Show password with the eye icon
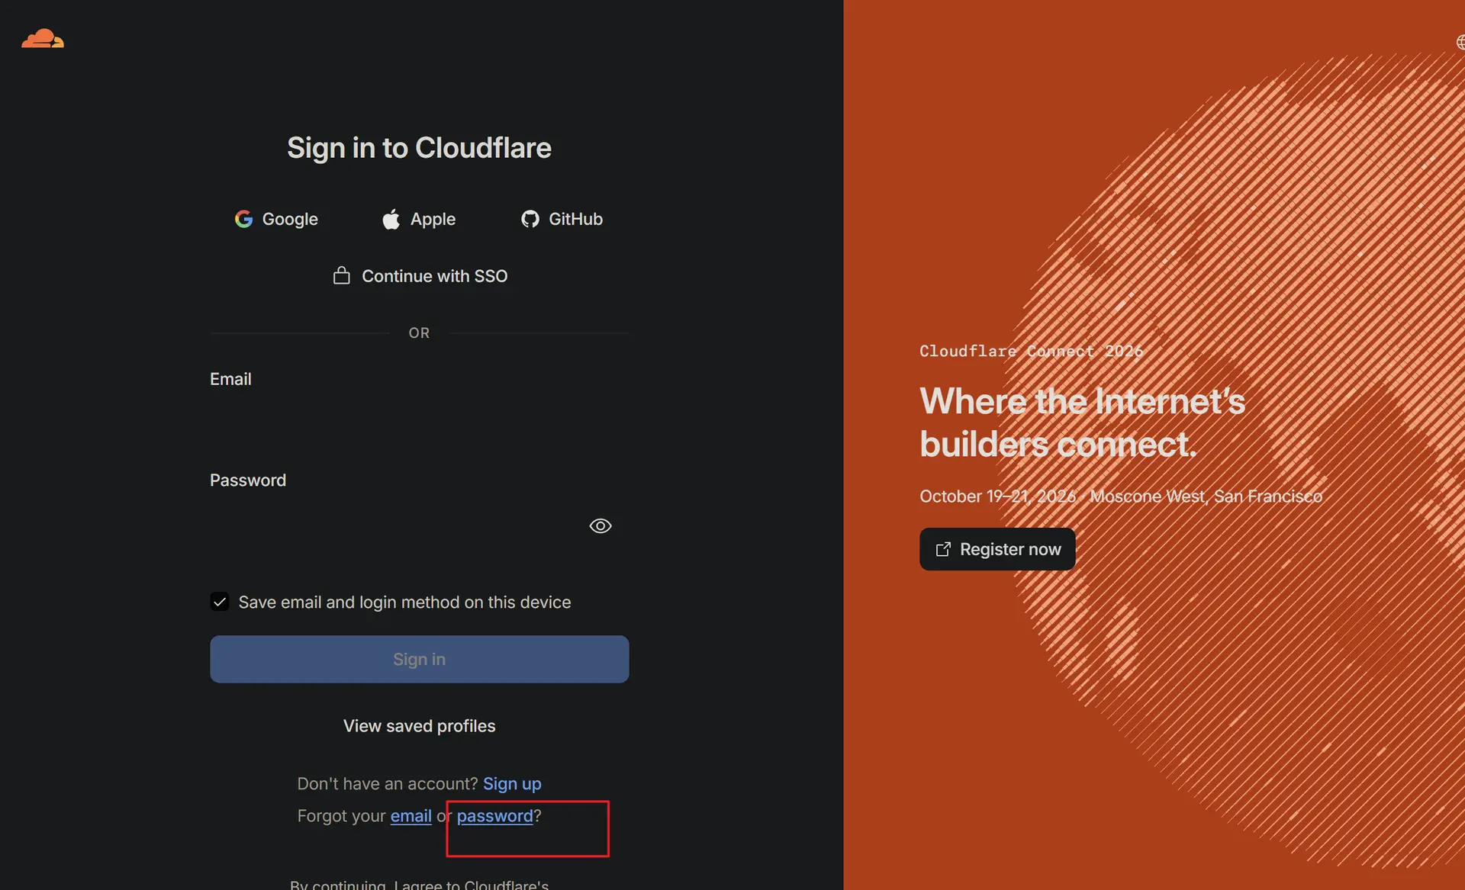Image resolution: width=1465 pixels, height=890 pixels. point(600,525)
